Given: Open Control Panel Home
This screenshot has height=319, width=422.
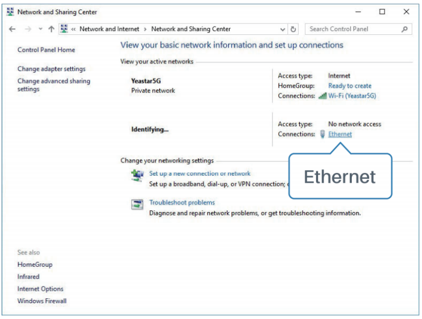Looking at the screenshot, I should pos(46,50).
